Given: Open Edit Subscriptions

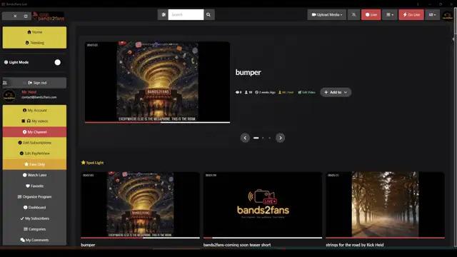Looking at the screenshot, I should [34, 143].
